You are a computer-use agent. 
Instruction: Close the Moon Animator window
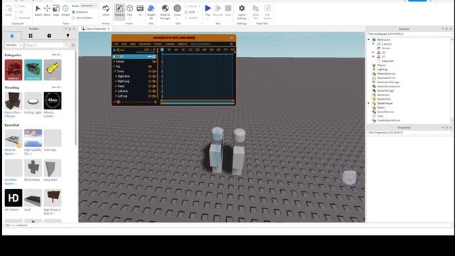point(231,38)
